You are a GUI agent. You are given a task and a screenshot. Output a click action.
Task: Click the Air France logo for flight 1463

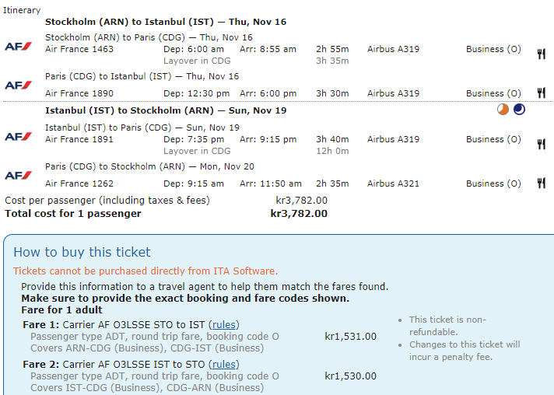tap(18, 47)
